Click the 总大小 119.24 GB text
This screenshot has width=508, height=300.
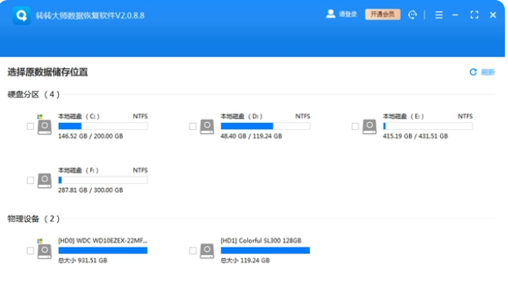click(245, 261)
